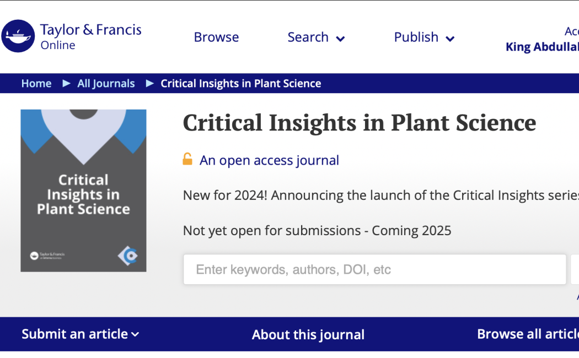This screenshot has height=358, width=579.
Task: Click small Taylor & Francis logo on cover
Action: point(47,256)
